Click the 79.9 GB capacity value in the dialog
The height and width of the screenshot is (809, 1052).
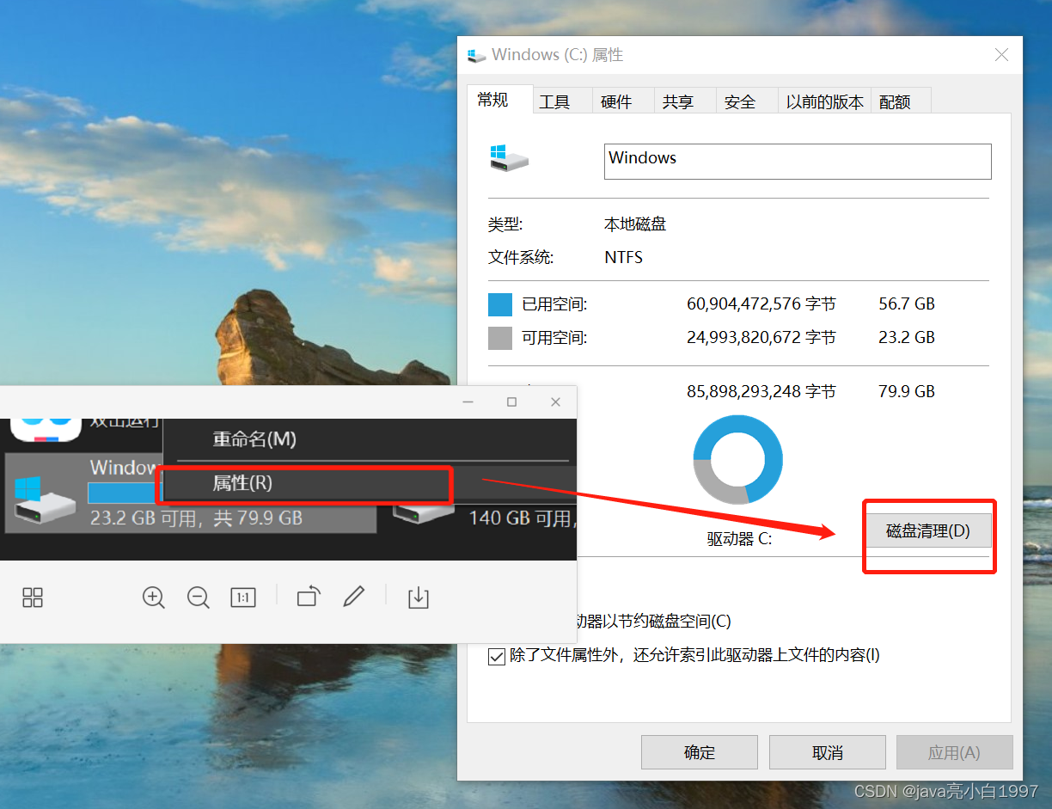click(907, 392)
